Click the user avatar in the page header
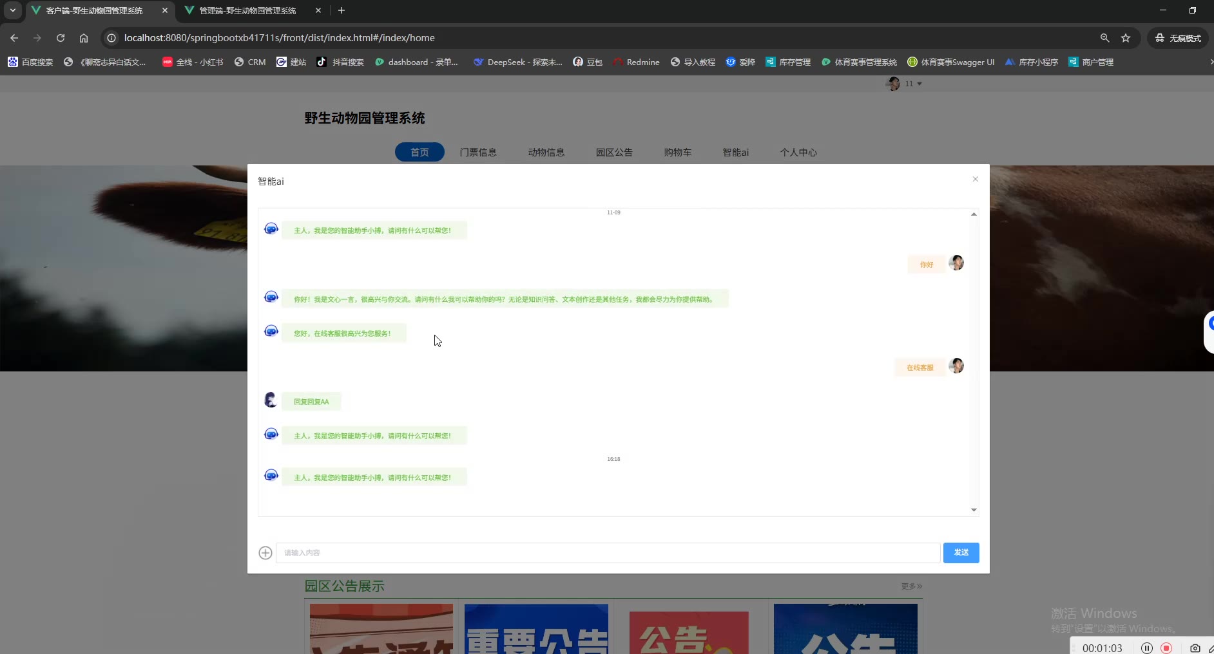The height and width of the screenshot is (654, 1214). [893, 84]
